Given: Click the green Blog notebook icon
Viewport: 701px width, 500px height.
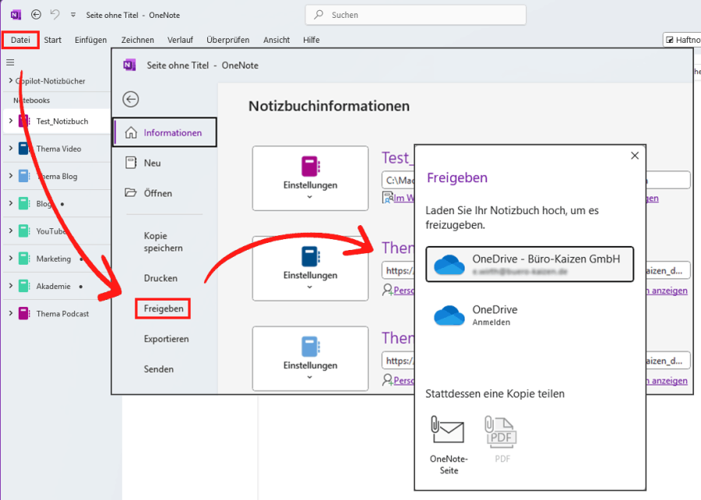Looking at the screenshot, I should [24, 204].
